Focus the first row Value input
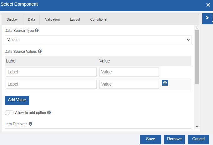The image size is (213, 145). click(129, 72)
